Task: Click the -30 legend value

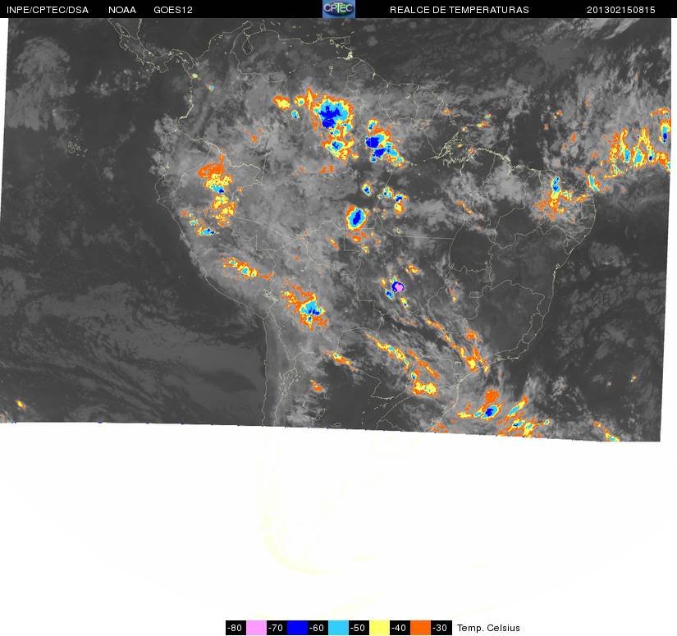Action: pyautogui.click(x=441, y=628)
